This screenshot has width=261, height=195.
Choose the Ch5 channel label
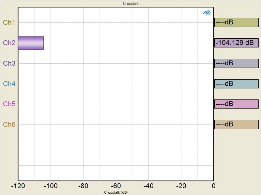[x=9, y=104]
